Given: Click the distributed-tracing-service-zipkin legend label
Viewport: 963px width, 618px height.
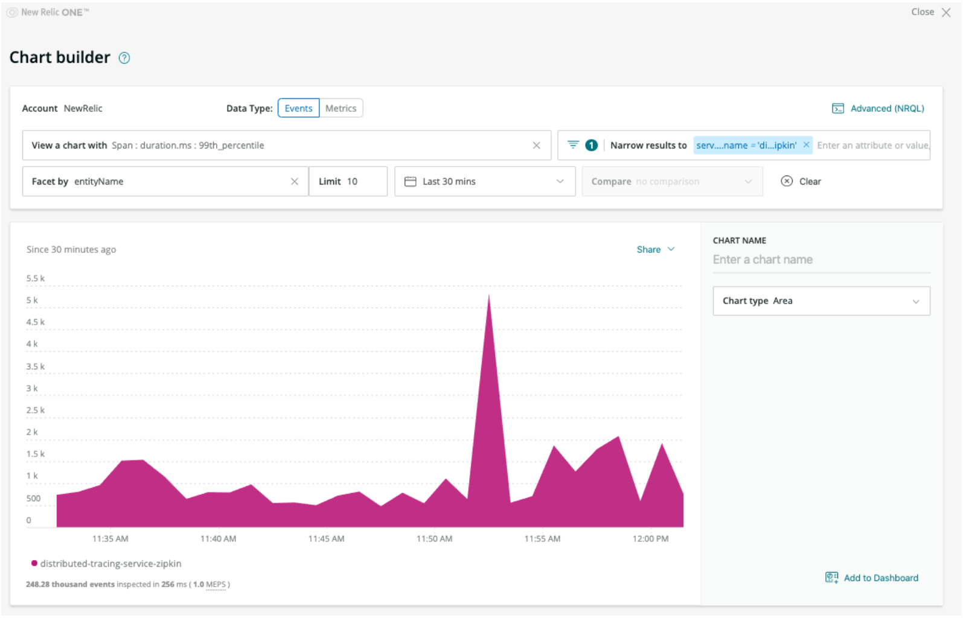Looking at the screenshot, I should tap(110, 563).
